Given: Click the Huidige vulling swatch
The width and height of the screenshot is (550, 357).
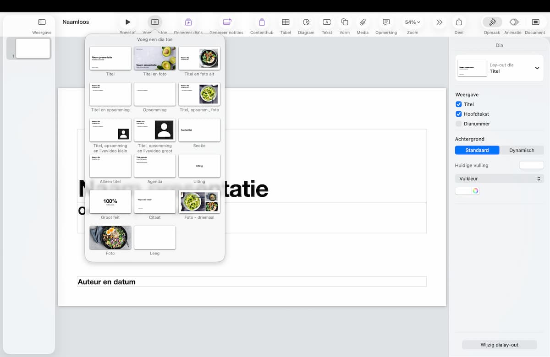Looking at the screenshot, I should pyautogui.click(x=532, y=165).
